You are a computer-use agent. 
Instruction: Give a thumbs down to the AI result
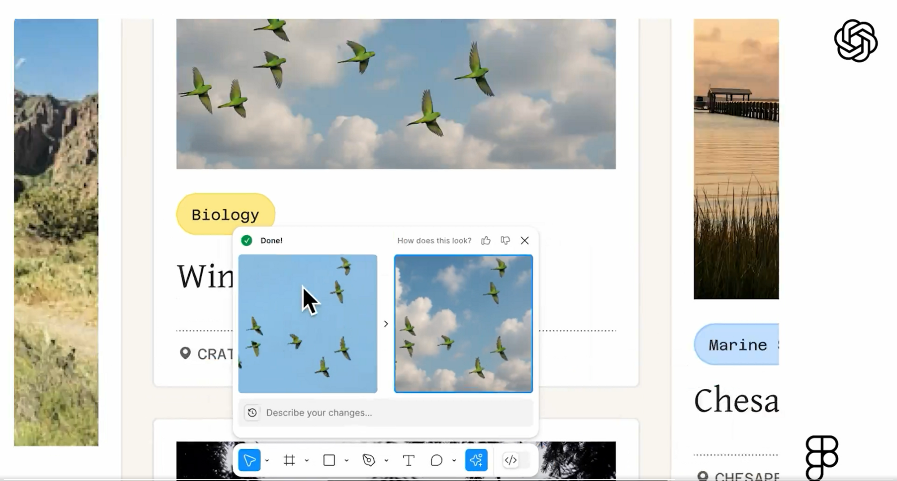505,240
